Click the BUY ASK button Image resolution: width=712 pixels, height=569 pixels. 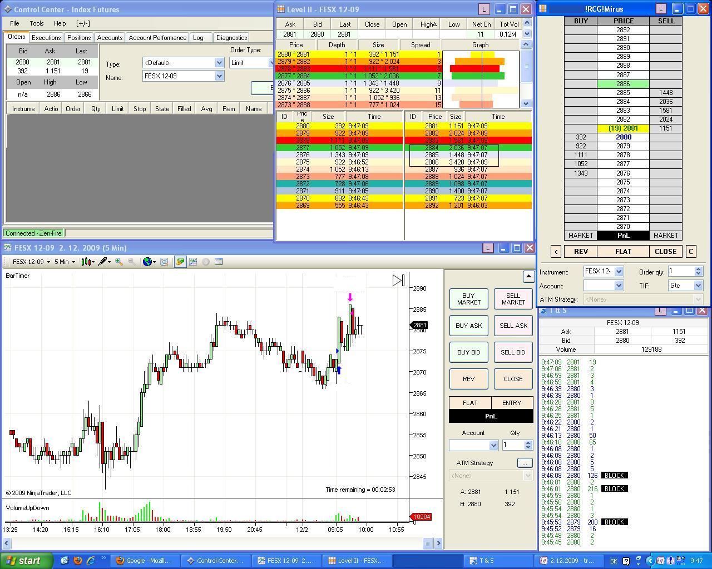pyautogui.click(x=468, y=326)
